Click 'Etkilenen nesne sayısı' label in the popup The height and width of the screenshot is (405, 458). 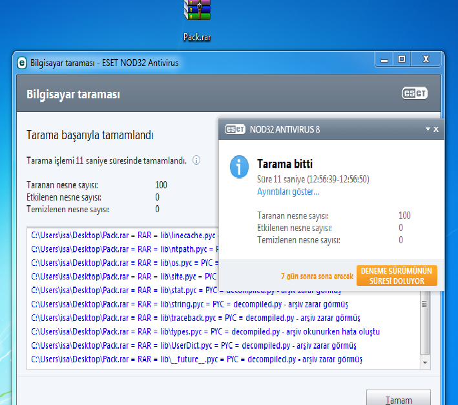[295, 228]
